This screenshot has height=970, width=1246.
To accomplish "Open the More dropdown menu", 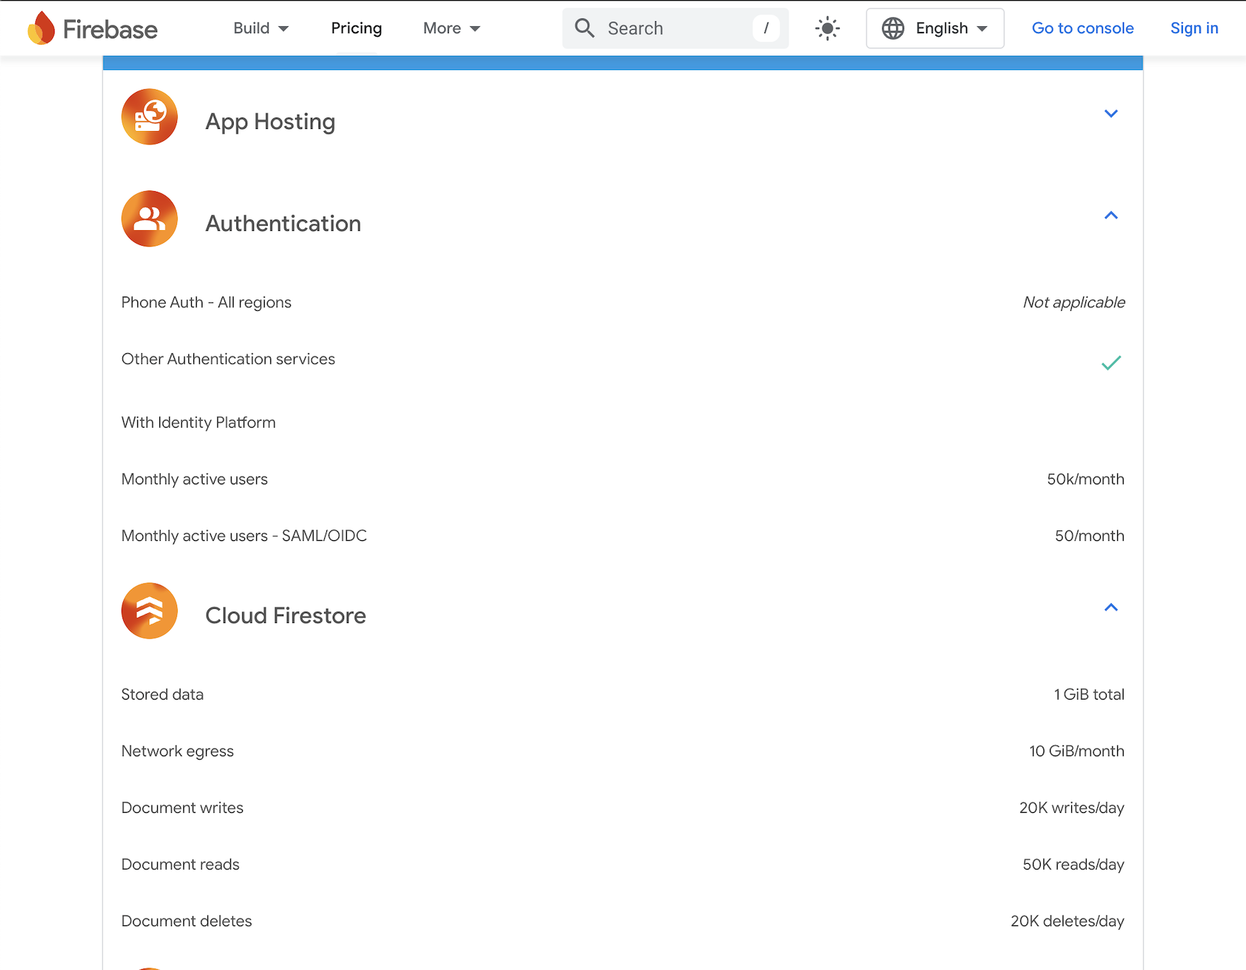I will pos(451,28).
